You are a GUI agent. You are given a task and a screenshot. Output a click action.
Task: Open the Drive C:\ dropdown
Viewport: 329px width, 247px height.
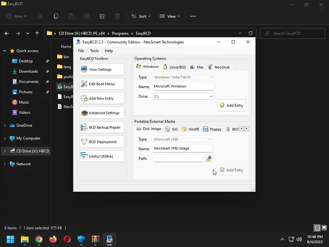pos(183,96)
